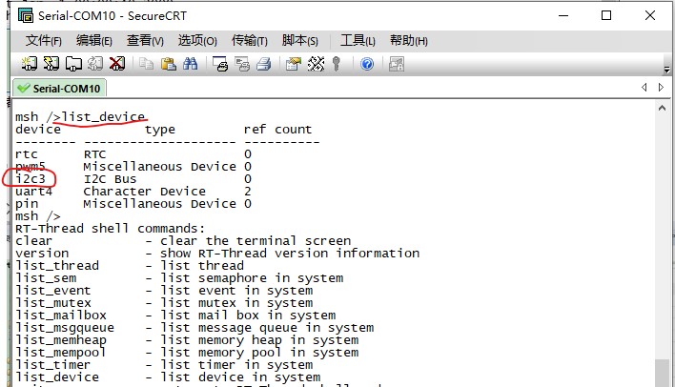Click 'RT-Thread shell commands:' line
Viewport: 675px width, 387px height.
click(110, 228)
